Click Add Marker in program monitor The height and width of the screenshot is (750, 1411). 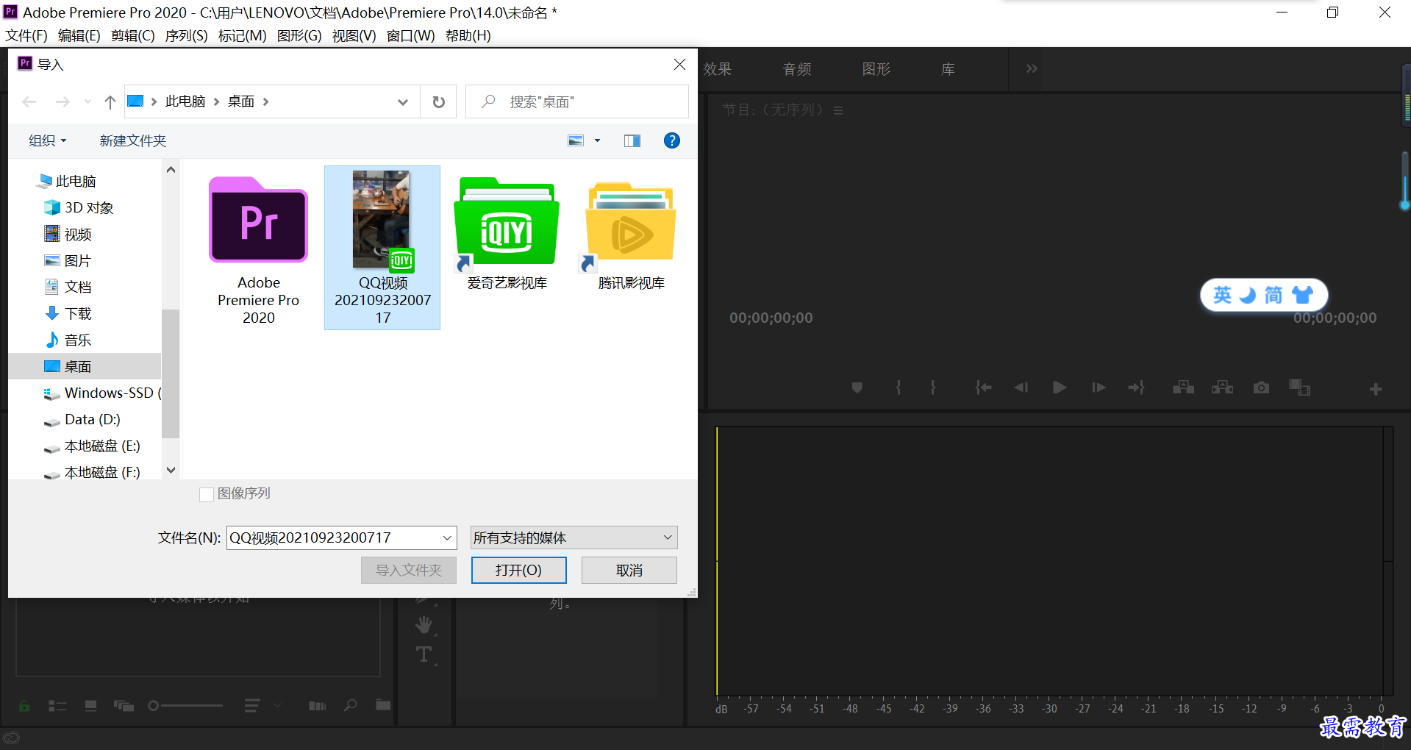pyautogui.click(x=857, y=387)
